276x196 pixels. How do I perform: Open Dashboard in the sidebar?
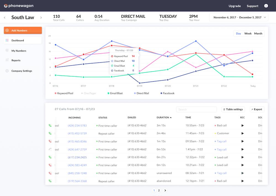(23, 40)
